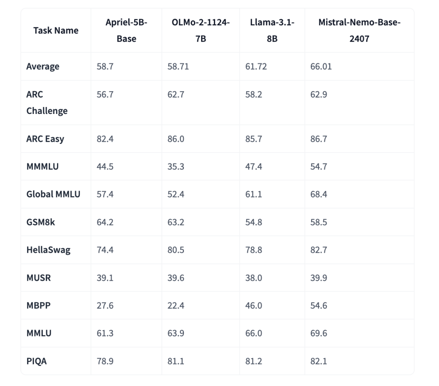Select the 46.0 MBPP score cell
This screenshot has width=439, height=386.
tap(254, 305)
